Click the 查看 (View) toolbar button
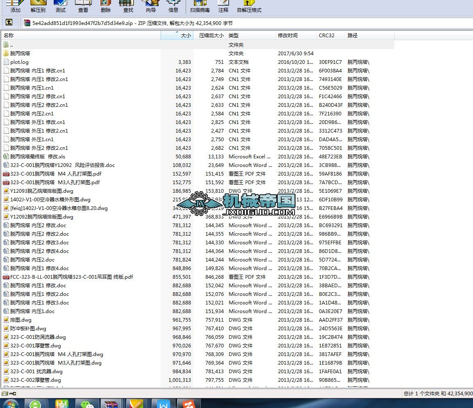The width and height of the screenshot is (473, 408). point(83,7)
